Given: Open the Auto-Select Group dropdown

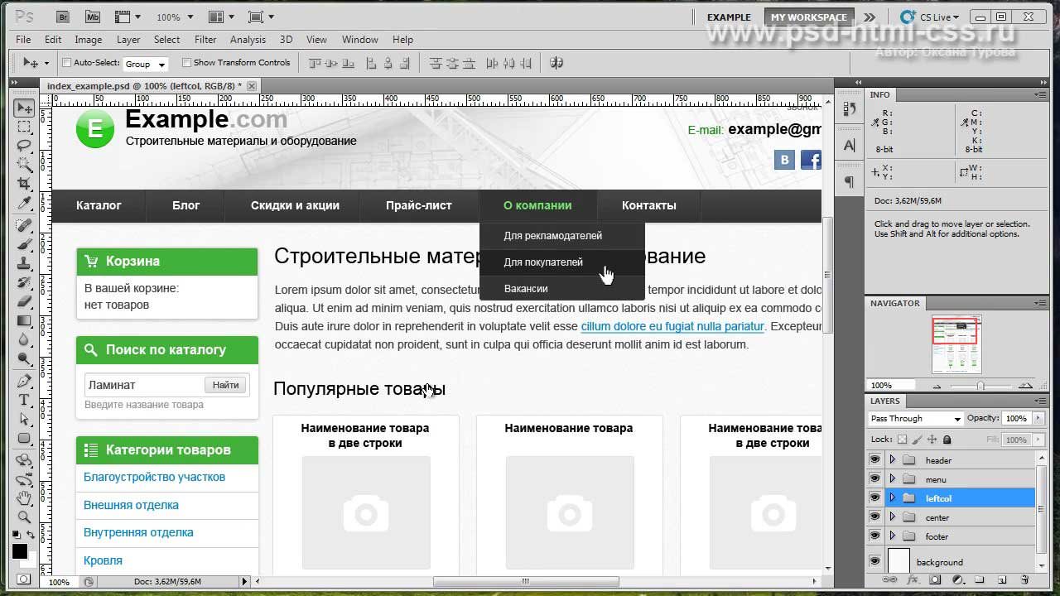Looking at the screenshot, I should pos(146,64).
